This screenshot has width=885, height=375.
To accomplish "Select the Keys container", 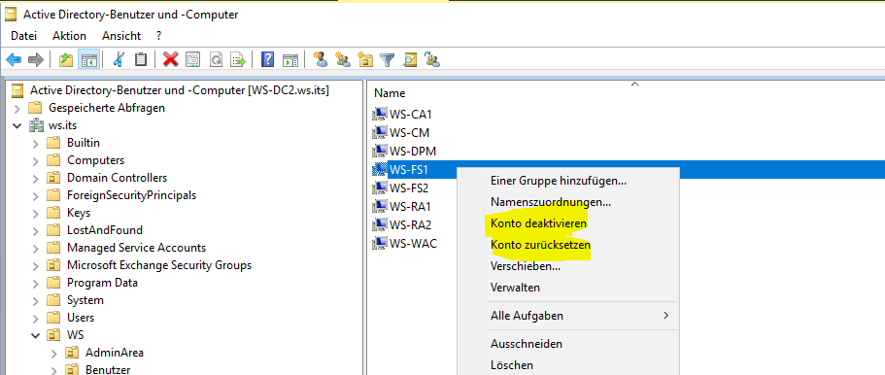I will click(79, 213).
